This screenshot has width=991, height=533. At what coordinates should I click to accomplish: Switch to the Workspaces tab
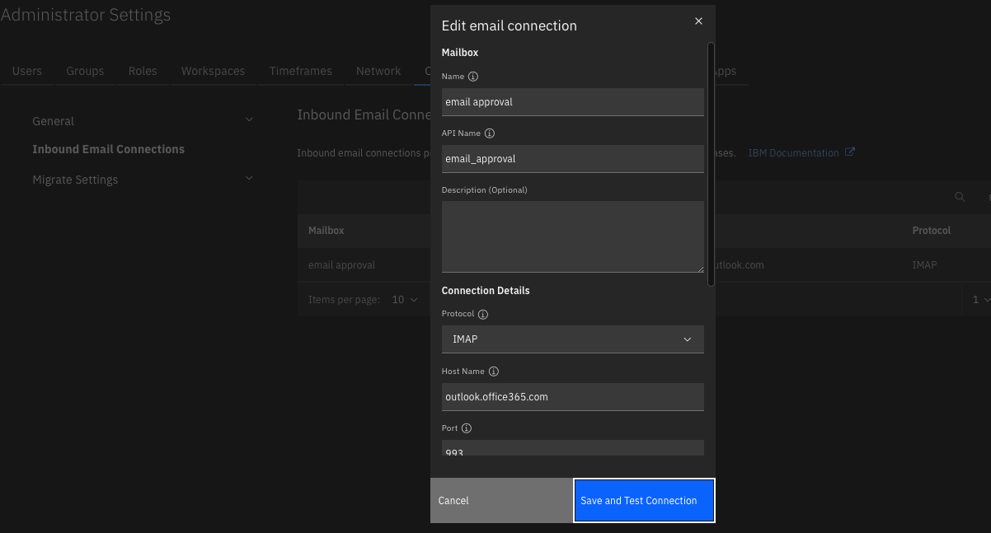(213, 71)
